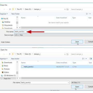Click Open button in Open file dialog
Image resolution: width=93 pixels, height=93 pixels.
pyautogui.click(x=77, y=87)
